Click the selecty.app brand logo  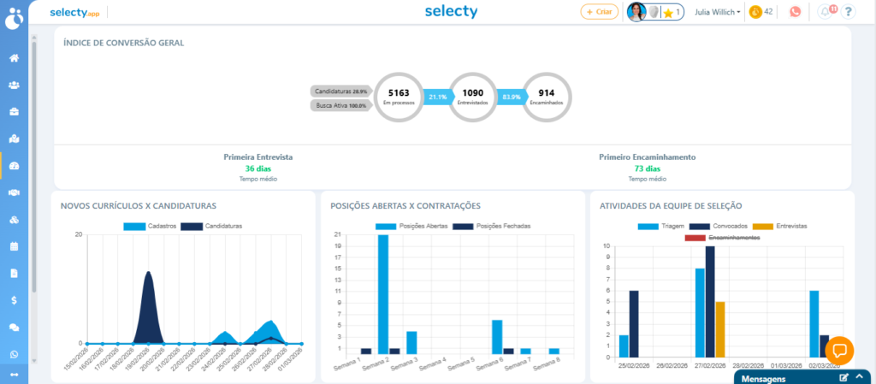click(75, 12)
